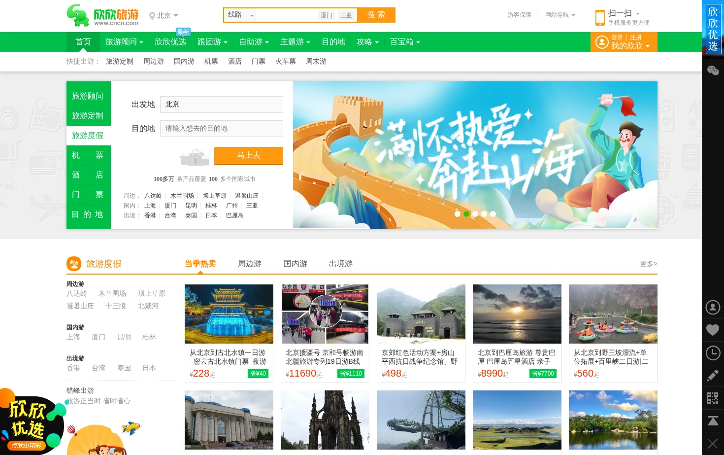Image resolution: width=724 pixels, height=455 pixels.
Task: Click the orange 旅游度假 section icon
Action: click(x=74, y=264)
